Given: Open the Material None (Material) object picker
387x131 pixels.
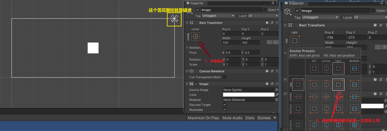Looking at the screenshot, I should (277, 100).
